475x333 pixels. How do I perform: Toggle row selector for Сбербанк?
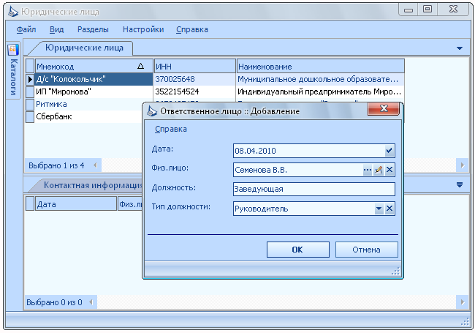coord(30,116)
